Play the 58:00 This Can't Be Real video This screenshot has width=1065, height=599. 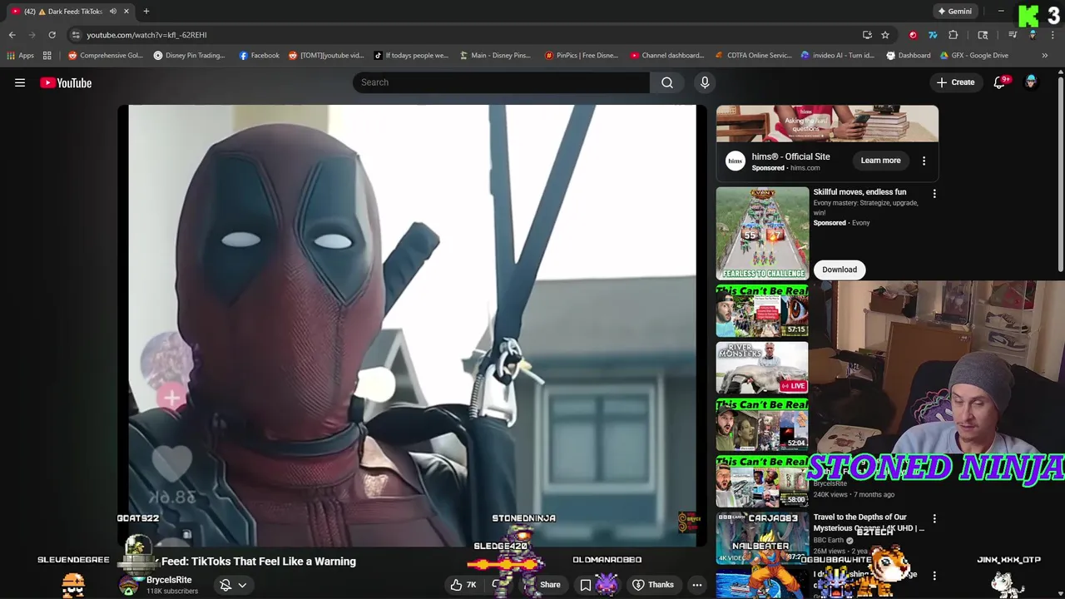[762, 481]
